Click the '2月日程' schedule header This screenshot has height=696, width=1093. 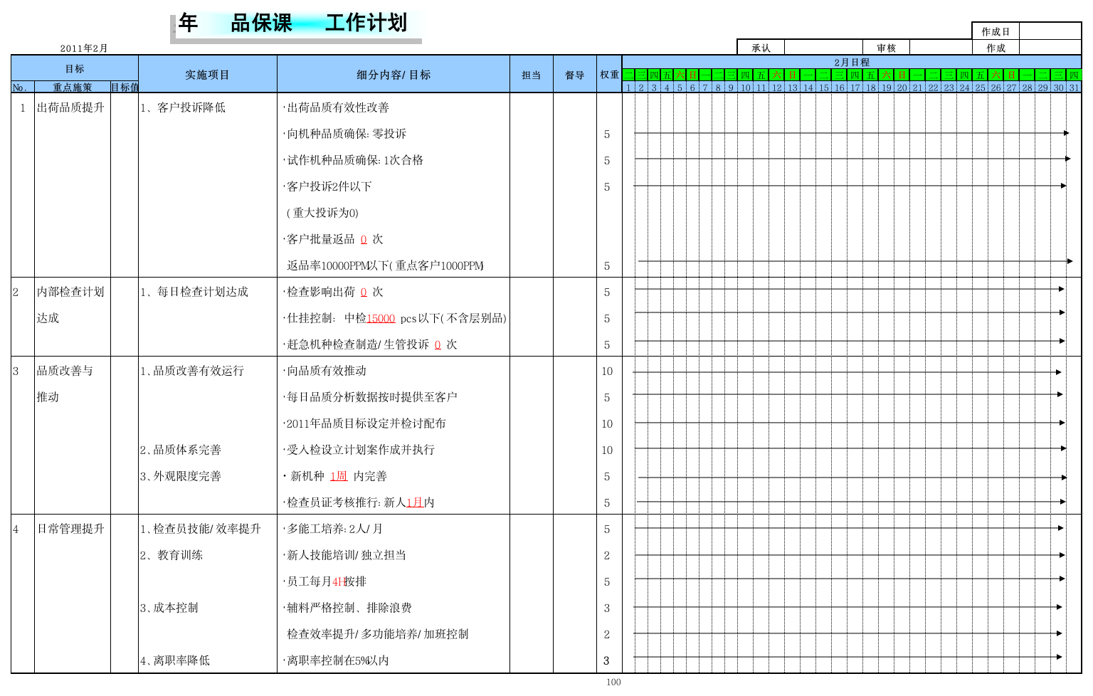pyautogui.click(x=852, y=63)
